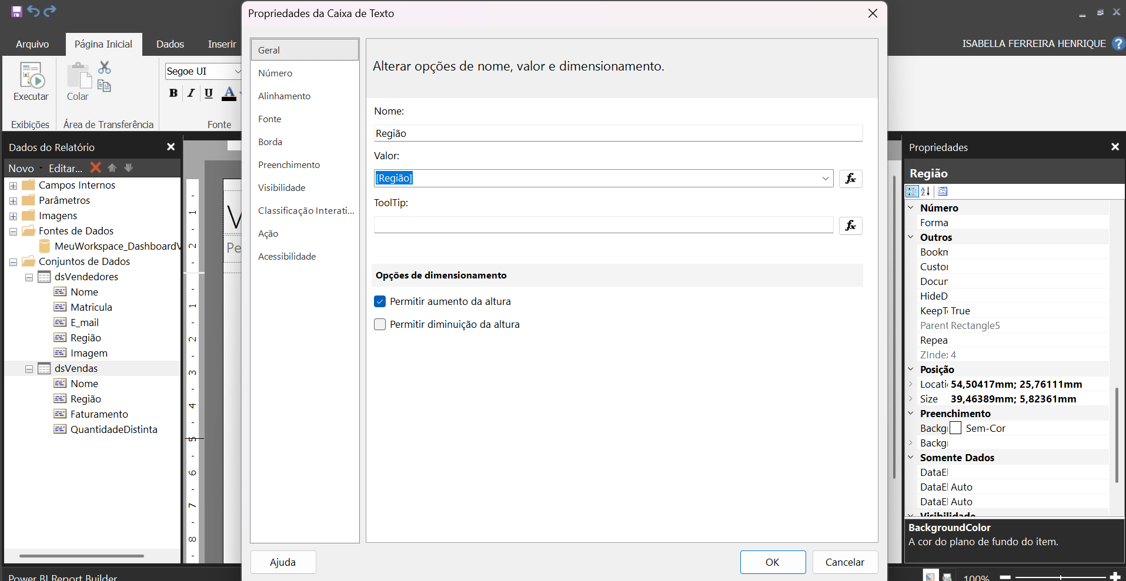Collapse the Fontes de Dados folder
This screenshot has height=581, width=1126.
(x=13, y=231)
